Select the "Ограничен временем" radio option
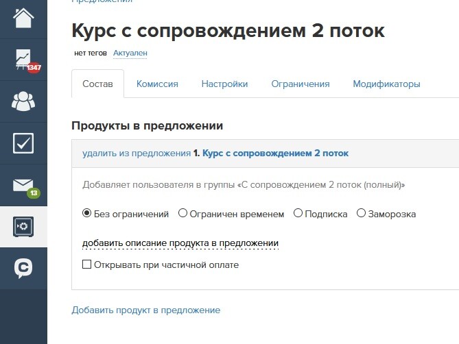 coord(183,214)
